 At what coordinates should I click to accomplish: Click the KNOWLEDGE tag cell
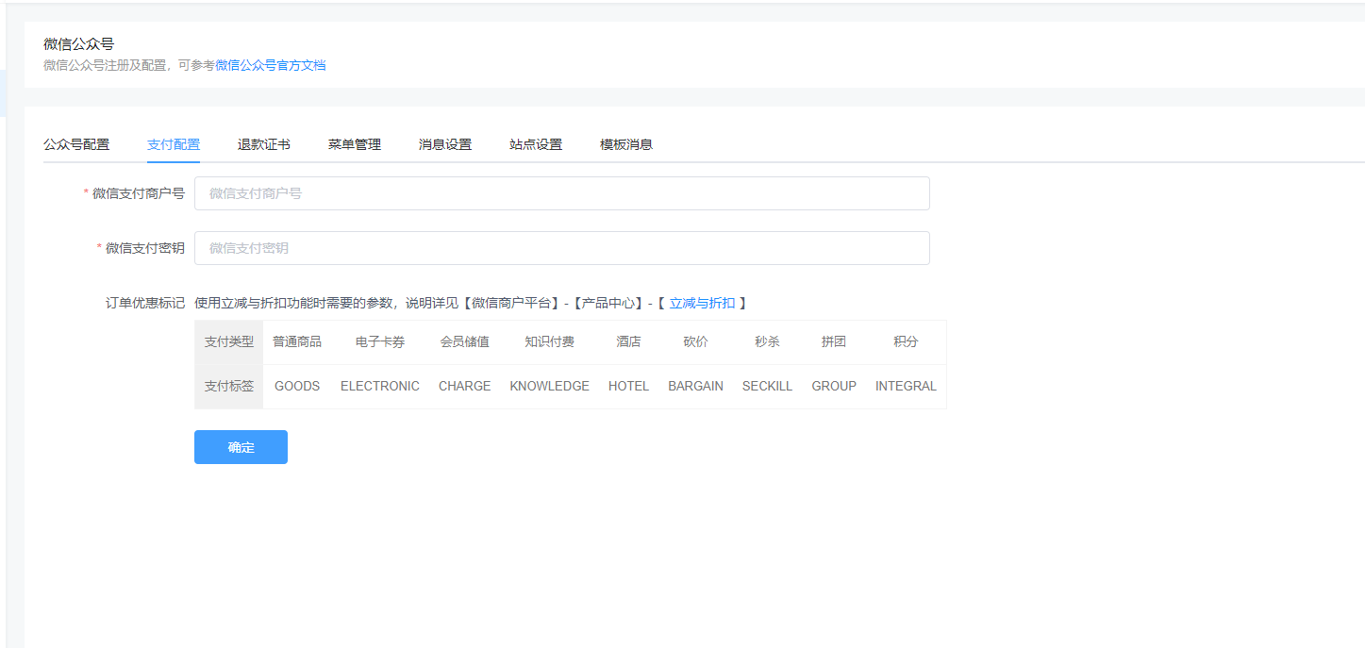(x=550, y=386)
